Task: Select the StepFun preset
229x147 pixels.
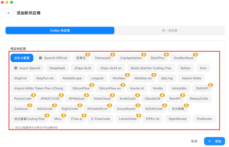Action: (20, 78)
